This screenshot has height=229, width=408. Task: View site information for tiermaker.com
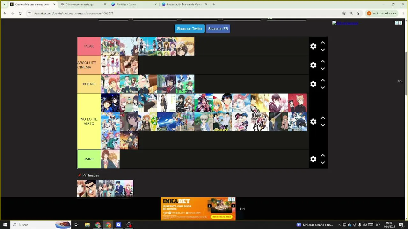[x=29, y=13]
